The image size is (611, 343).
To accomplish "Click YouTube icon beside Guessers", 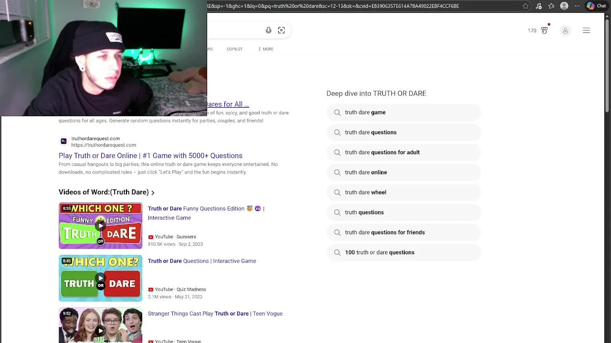I will (x=150, y=237).
